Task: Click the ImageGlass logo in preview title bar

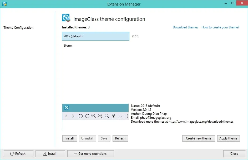Action: (67, 108)
